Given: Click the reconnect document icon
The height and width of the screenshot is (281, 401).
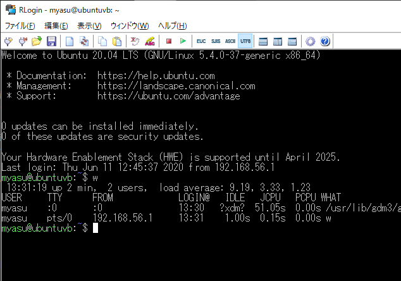Looking at the screenshot, I should tap(84, 41).
